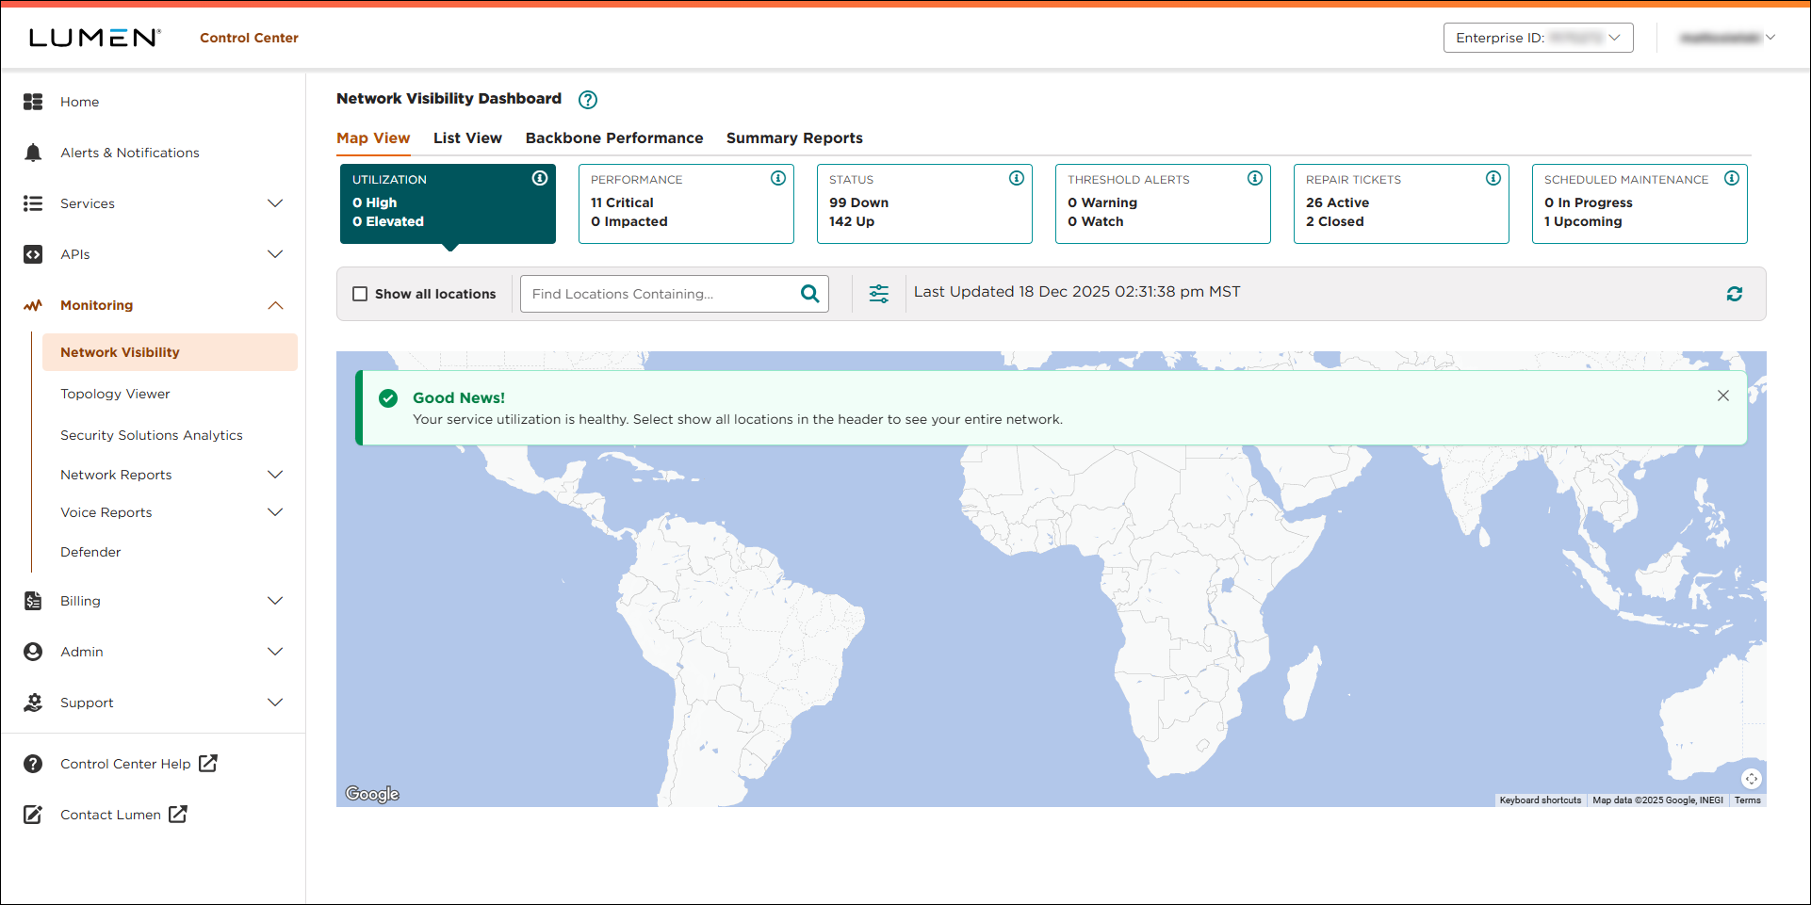
Task: Expand the Services menu in sidebar
Action: [x=88, y=202]
